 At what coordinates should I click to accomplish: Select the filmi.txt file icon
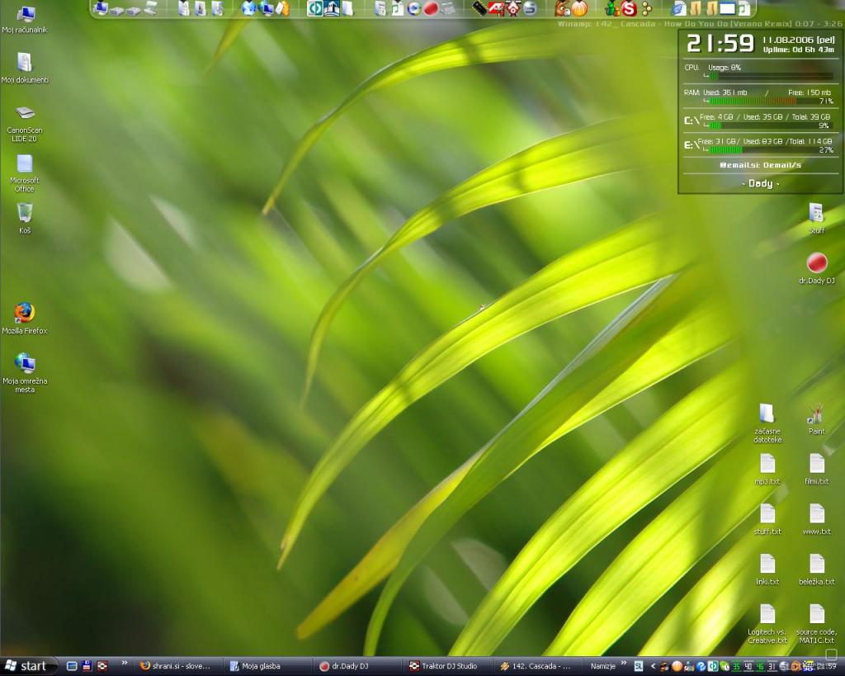click(x=816, y=469)
